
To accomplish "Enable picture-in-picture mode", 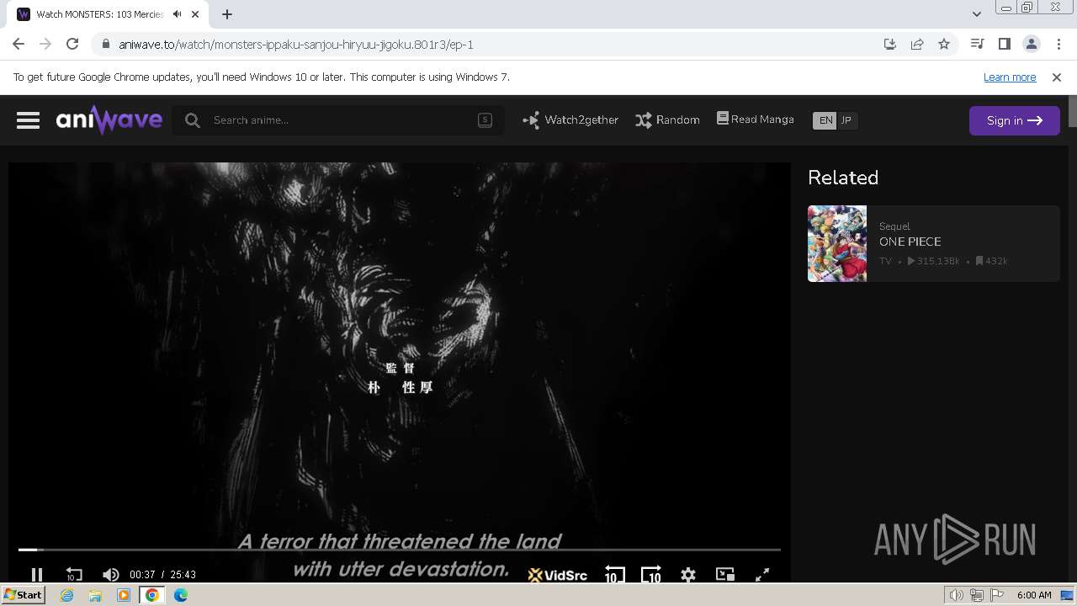I will (724, 574).
